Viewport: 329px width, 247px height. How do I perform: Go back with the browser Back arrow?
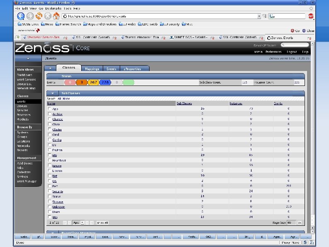point(21,16)
